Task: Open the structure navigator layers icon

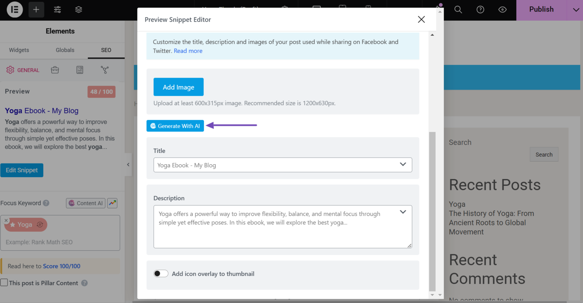Action: tap(78, 9)
